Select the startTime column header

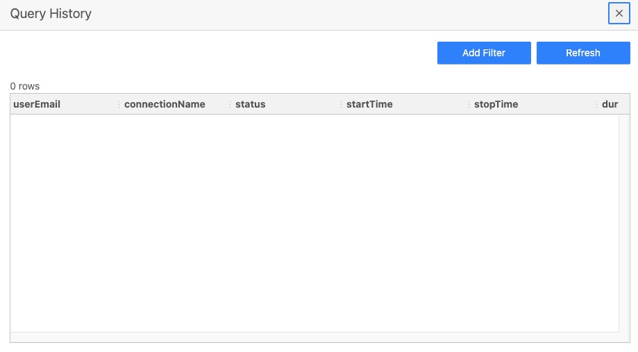[369, 104]
